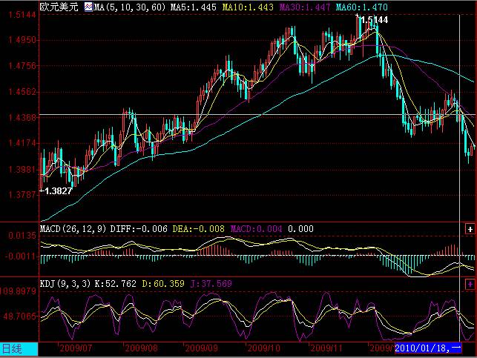Image resolution: width=477 pixels, height=358 pixels.
Task: Click the 1.4368 price axis label
Action: point(22,117)
